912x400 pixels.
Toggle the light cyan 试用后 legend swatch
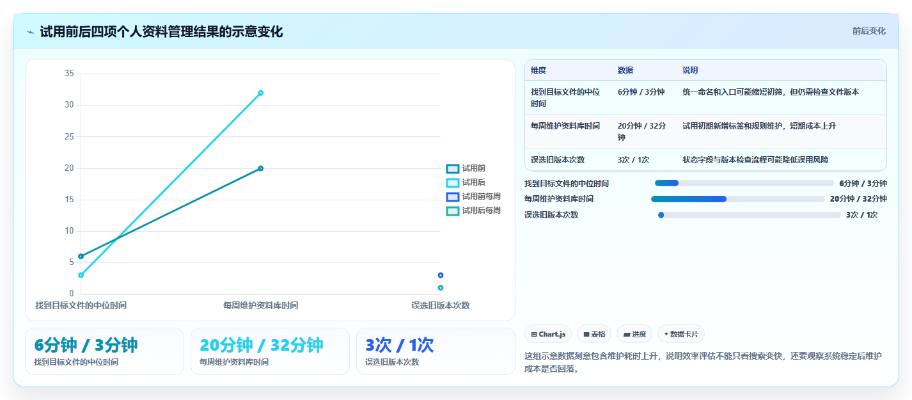[453, 182]
